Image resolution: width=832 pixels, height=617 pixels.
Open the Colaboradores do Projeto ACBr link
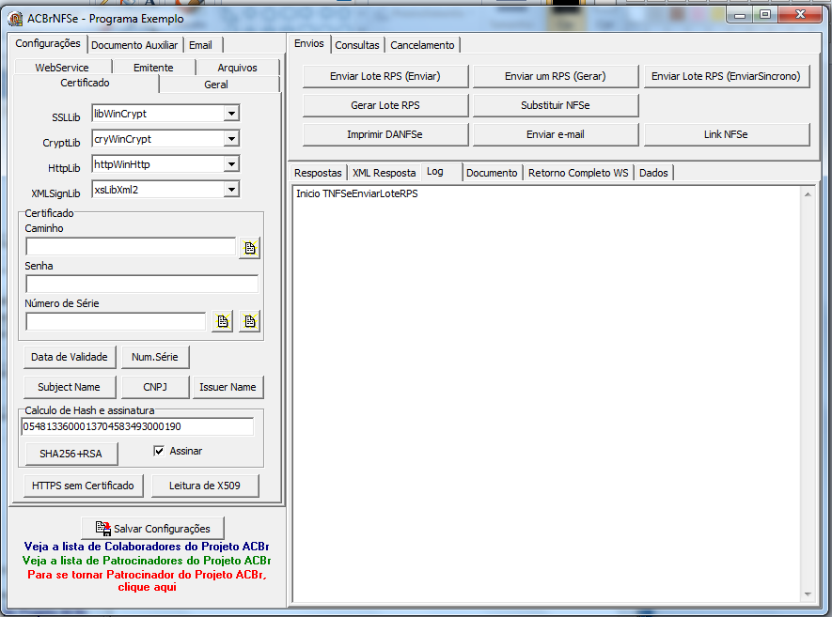147,547
